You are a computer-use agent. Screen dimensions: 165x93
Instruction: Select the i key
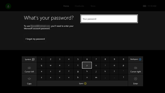(105, 65)
